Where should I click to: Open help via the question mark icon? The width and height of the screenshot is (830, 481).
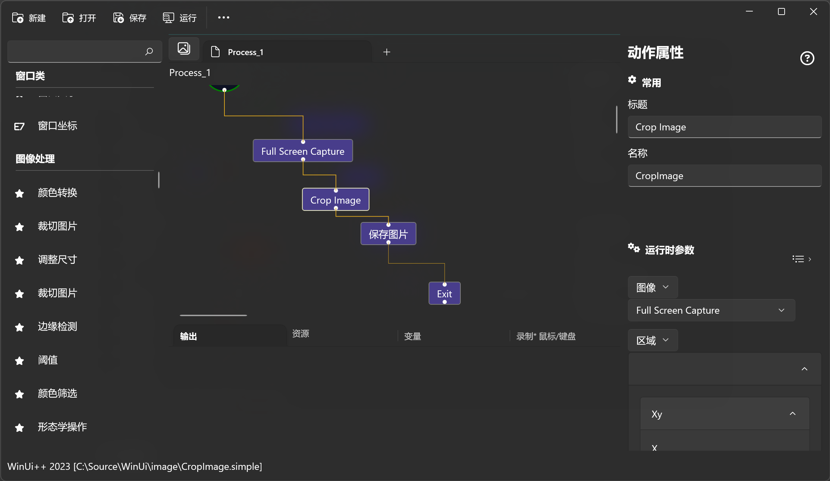click(807, 58)
